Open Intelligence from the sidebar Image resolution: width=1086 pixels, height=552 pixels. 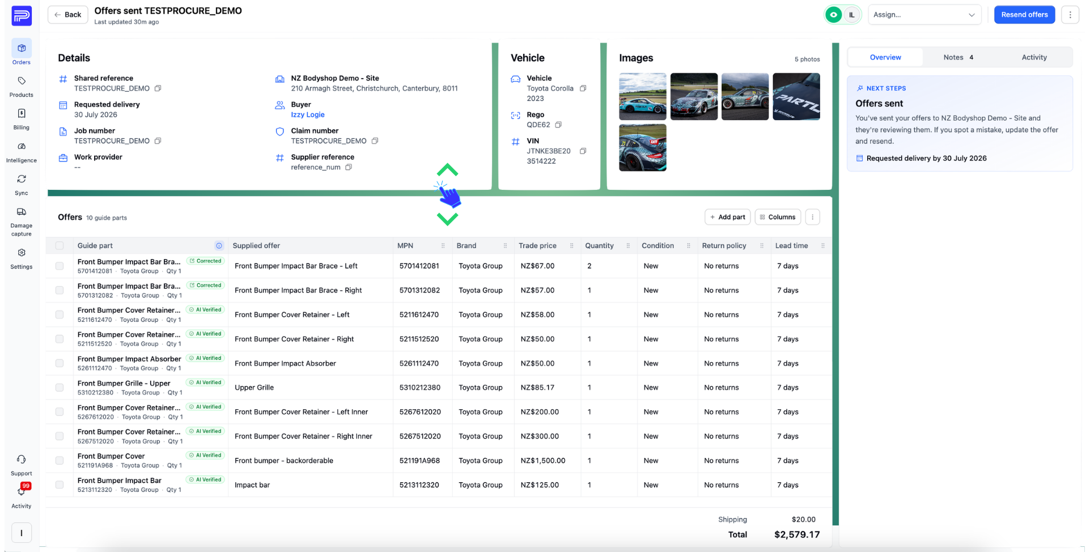point(22,151)
